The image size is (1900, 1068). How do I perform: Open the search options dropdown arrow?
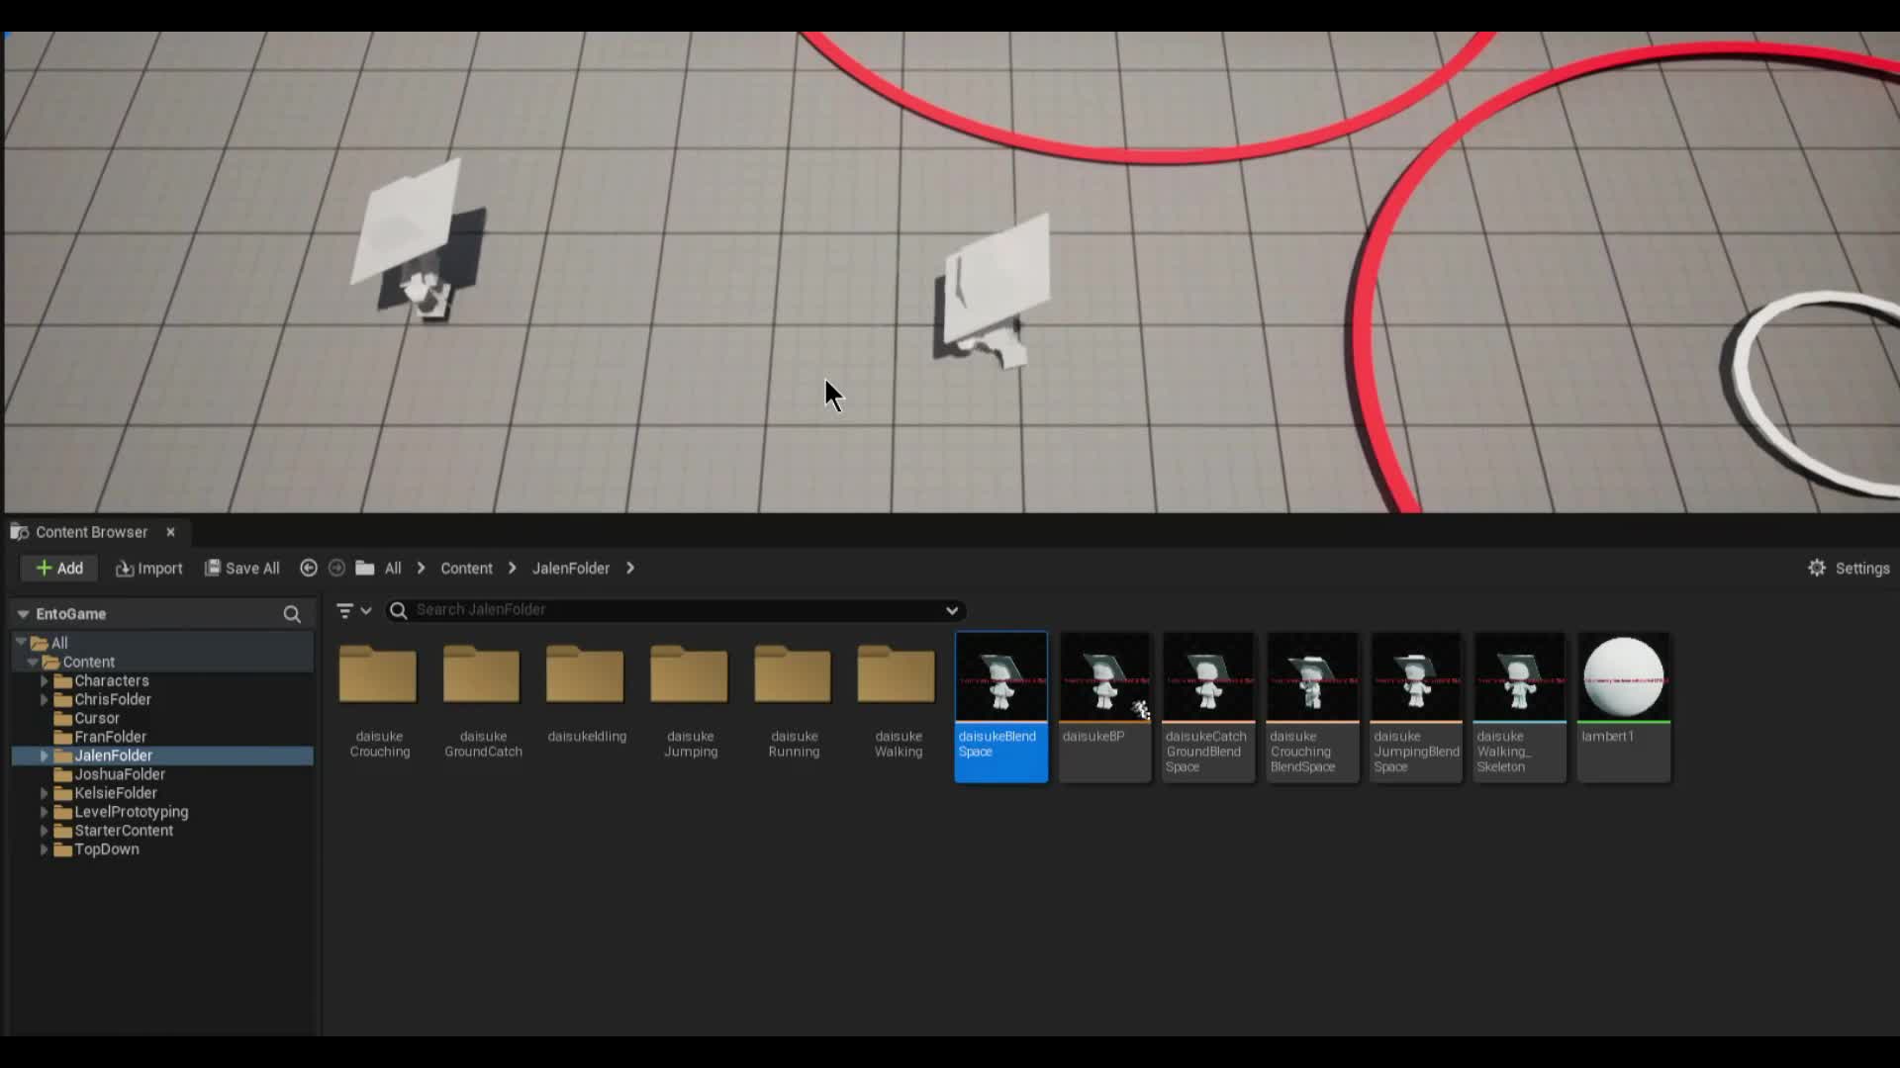(x=952, y=610)
